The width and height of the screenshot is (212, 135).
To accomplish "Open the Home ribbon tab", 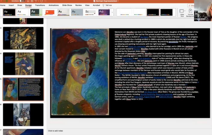I will coord(3,5).
